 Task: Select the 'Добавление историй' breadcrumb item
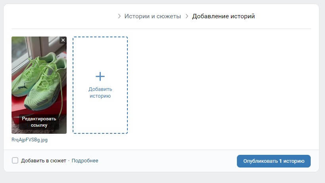(223, 16)
